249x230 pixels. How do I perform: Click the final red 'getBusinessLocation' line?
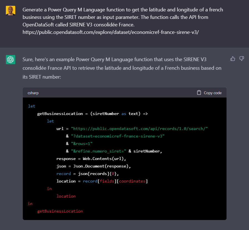point(60,211)
